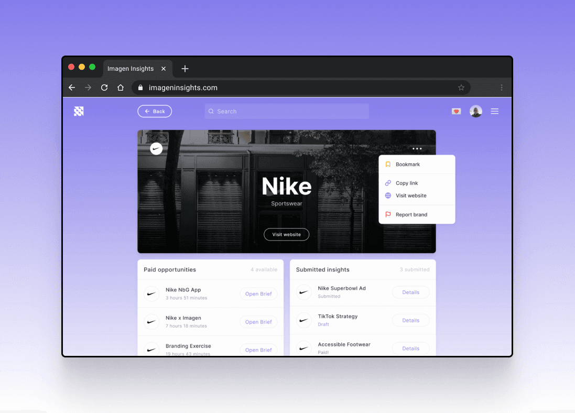This screenshot has width=575, height=413.
Task: Click into the Search field
Action: click(x=287, y=111)
